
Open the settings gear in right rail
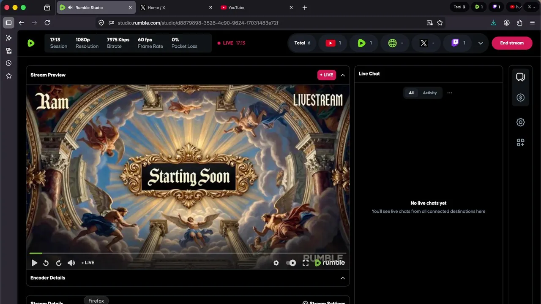pyautogui.click(x=521, y=122)
